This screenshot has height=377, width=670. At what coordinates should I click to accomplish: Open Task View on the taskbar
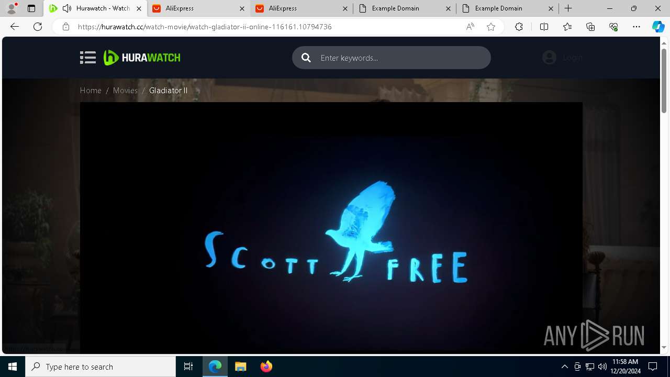point(188,367)
